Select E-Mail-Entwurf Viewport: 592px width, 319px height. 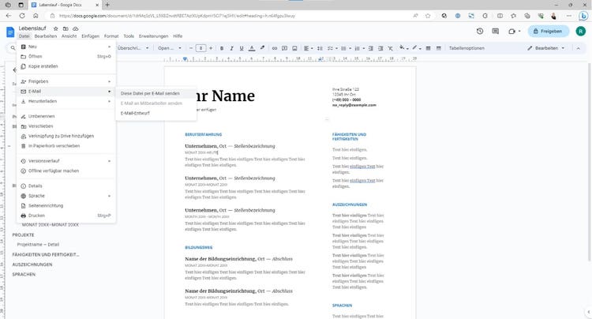(x=155, y=113)
